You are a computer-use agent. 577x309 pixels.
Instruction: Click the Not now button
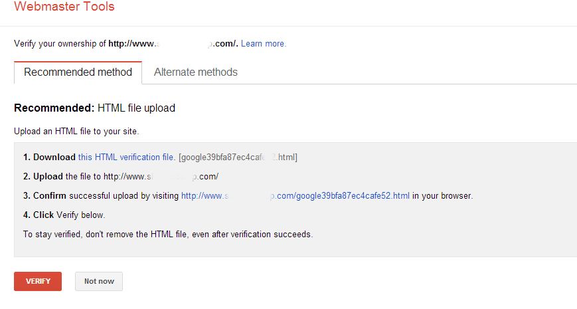click(x=99, y=281)
